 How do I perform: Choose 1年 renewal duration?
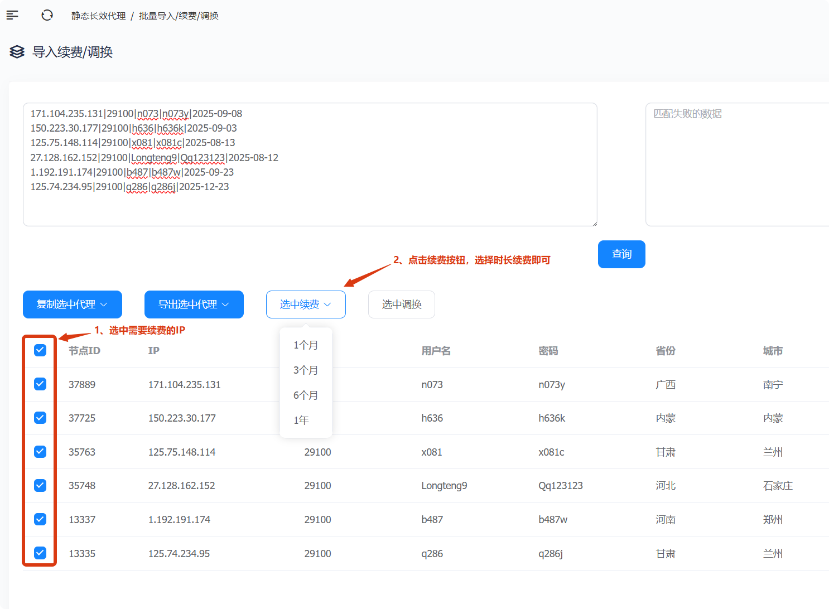tap(306, 420)
